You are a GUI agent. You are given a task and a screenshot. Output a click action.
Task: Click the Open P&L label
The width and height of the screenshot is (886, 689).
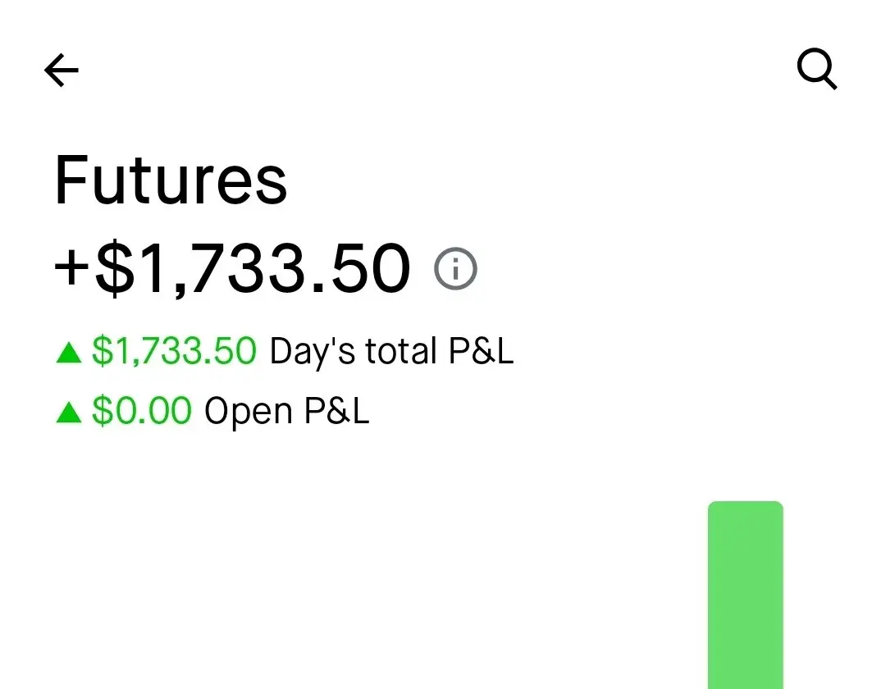pos(286,411)
